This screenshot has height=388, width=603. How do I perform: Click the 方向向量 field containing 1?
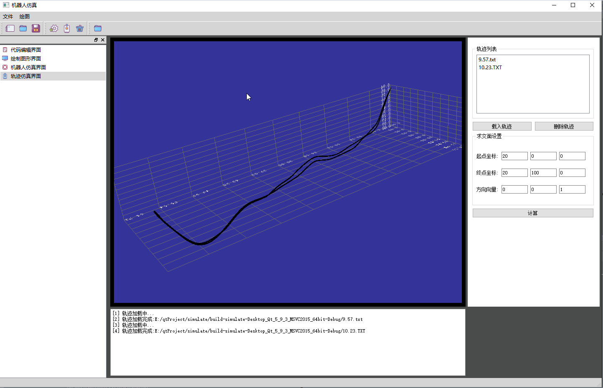point(572,189)
